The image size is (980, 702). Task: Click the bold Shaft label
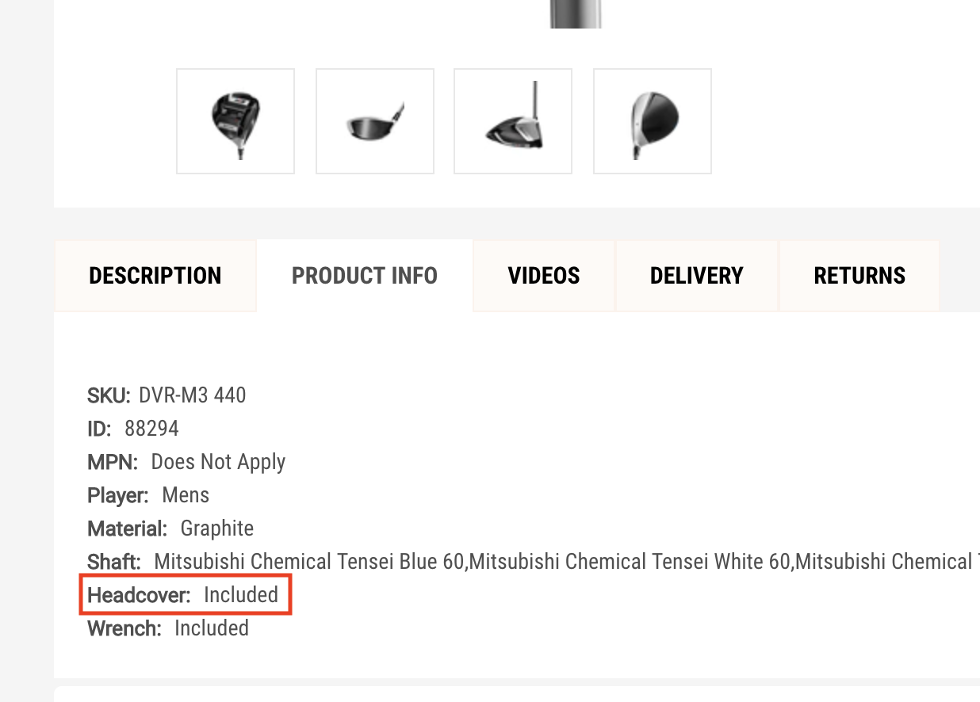114,562
